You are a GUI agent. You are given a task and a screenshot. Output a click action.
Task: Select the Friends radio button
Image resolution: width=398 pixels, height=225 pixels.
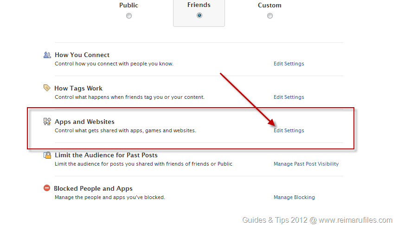tap(199, 15)
